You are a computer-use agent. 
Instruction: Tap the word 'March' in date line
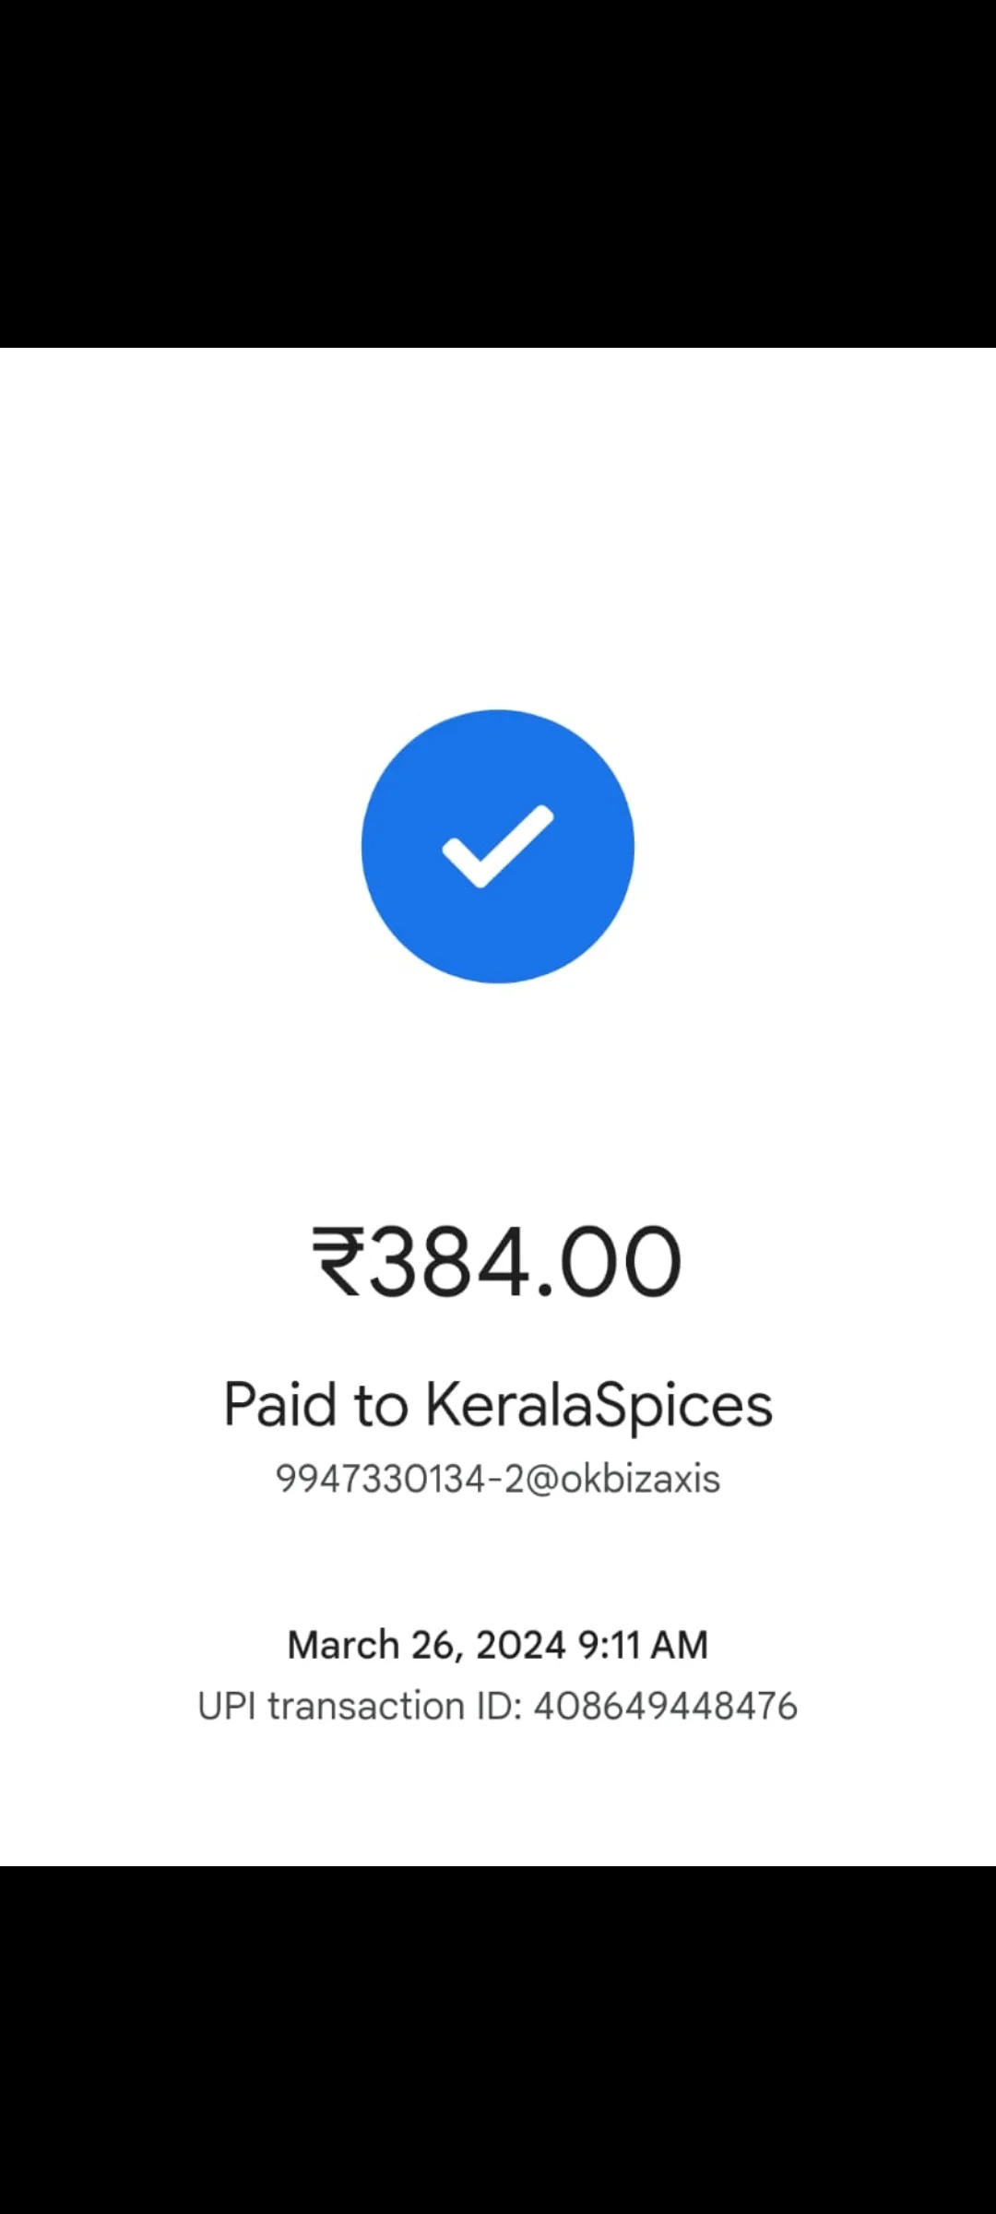(343, 1645)
